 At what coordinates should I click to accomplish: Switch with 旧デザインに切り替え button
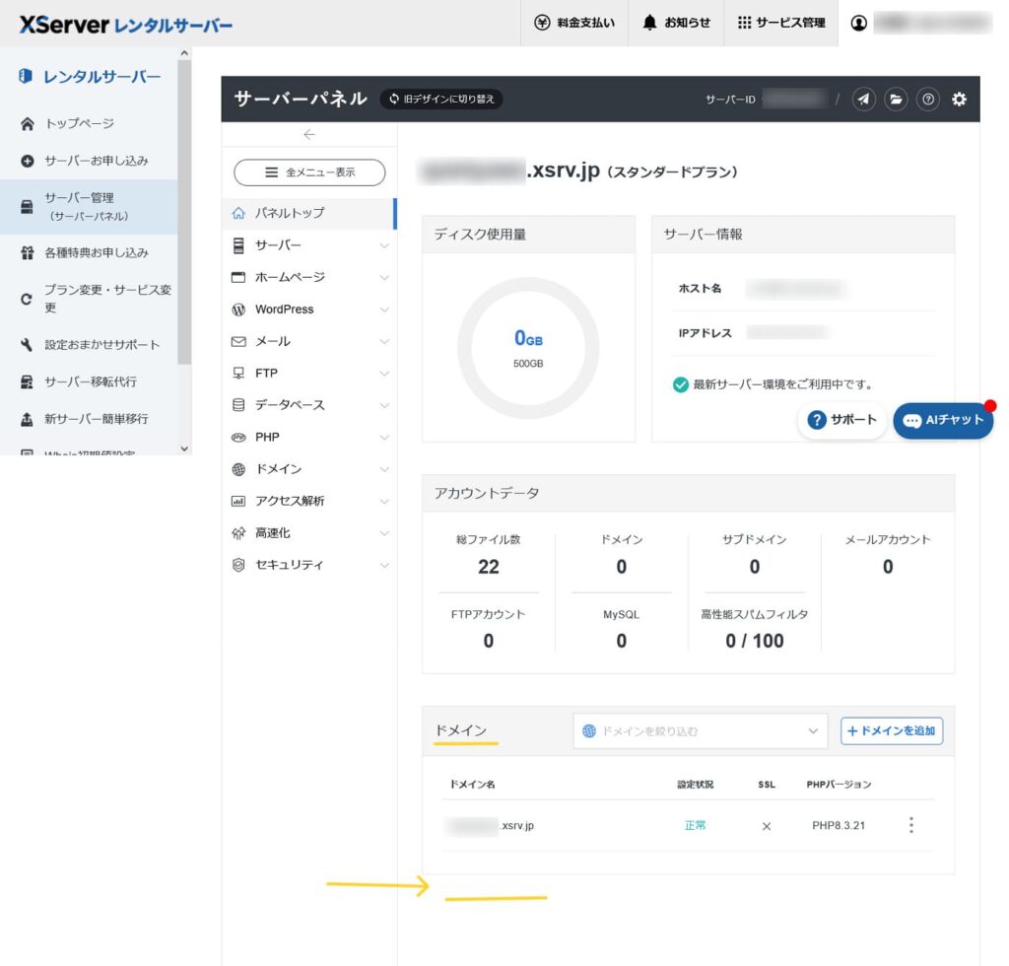441,100
